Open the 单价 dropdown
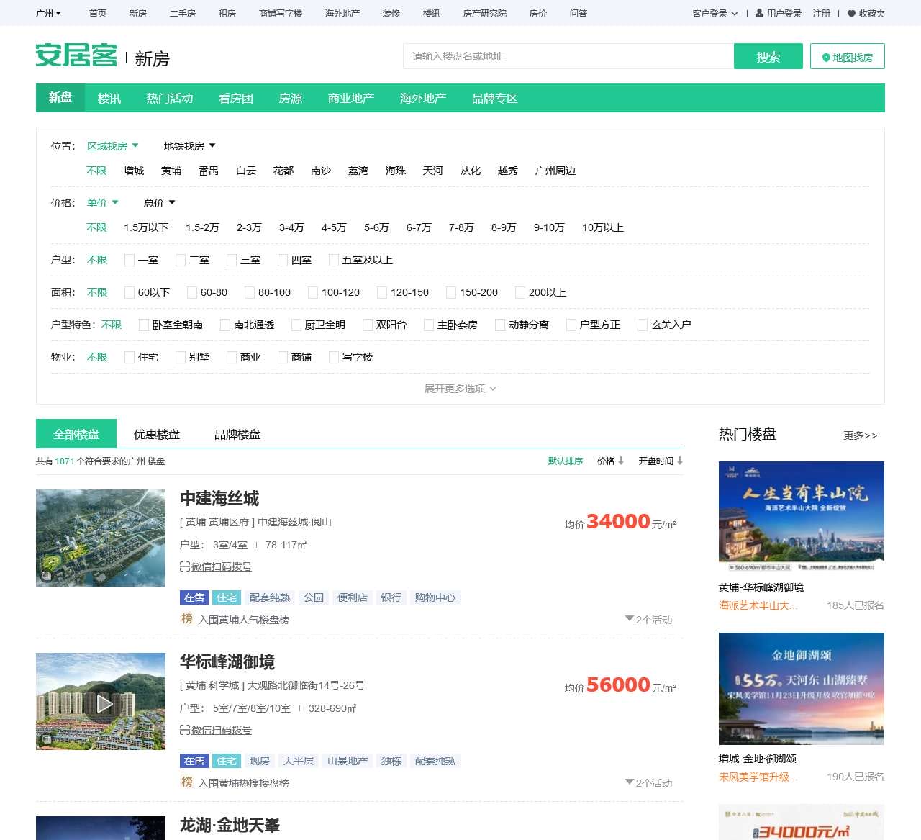 (103, 203)
